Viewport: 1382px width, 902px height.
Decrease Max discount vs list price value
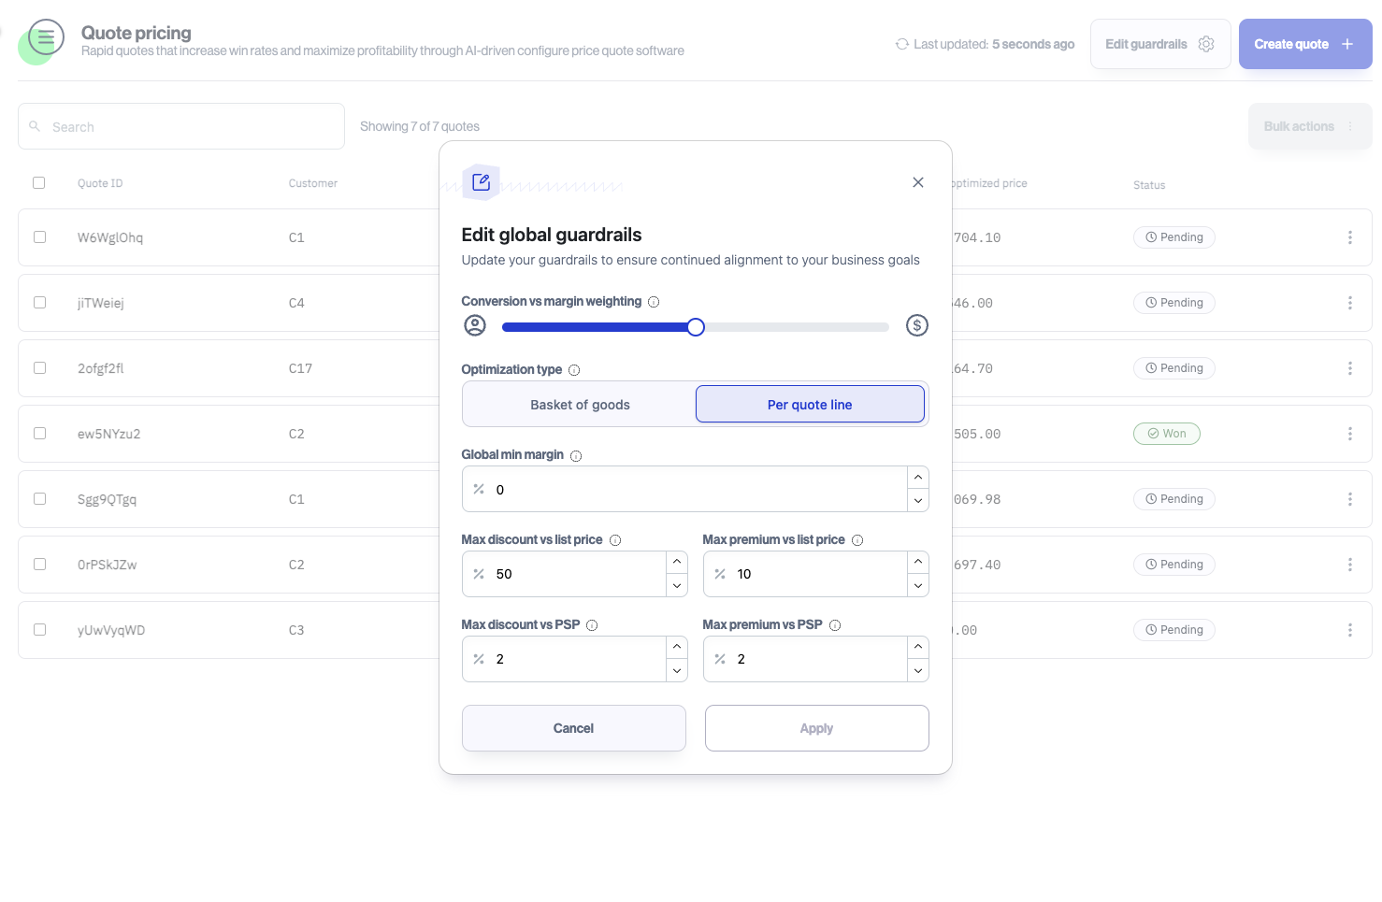point(677,586)
